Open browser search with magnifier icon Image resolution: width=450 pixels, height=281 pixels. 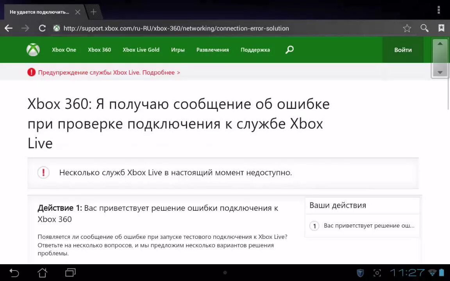coord(425,28)
